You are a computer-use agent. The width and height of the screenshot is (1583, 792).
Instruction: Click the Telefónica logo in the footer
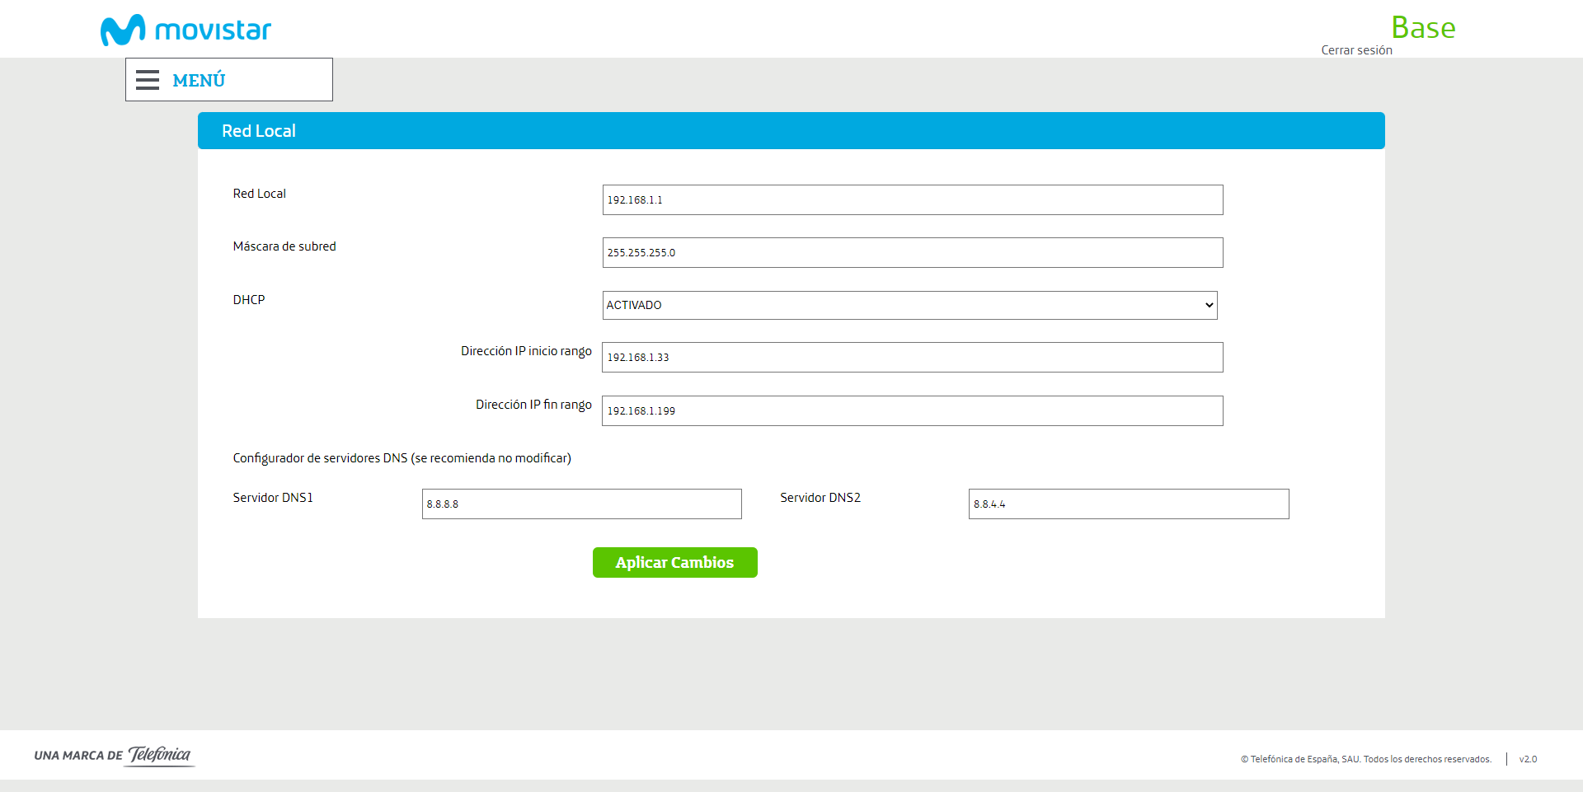(160, 755)
